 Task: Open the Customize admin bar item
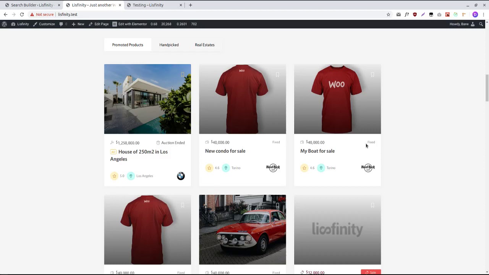coord(44,24)
